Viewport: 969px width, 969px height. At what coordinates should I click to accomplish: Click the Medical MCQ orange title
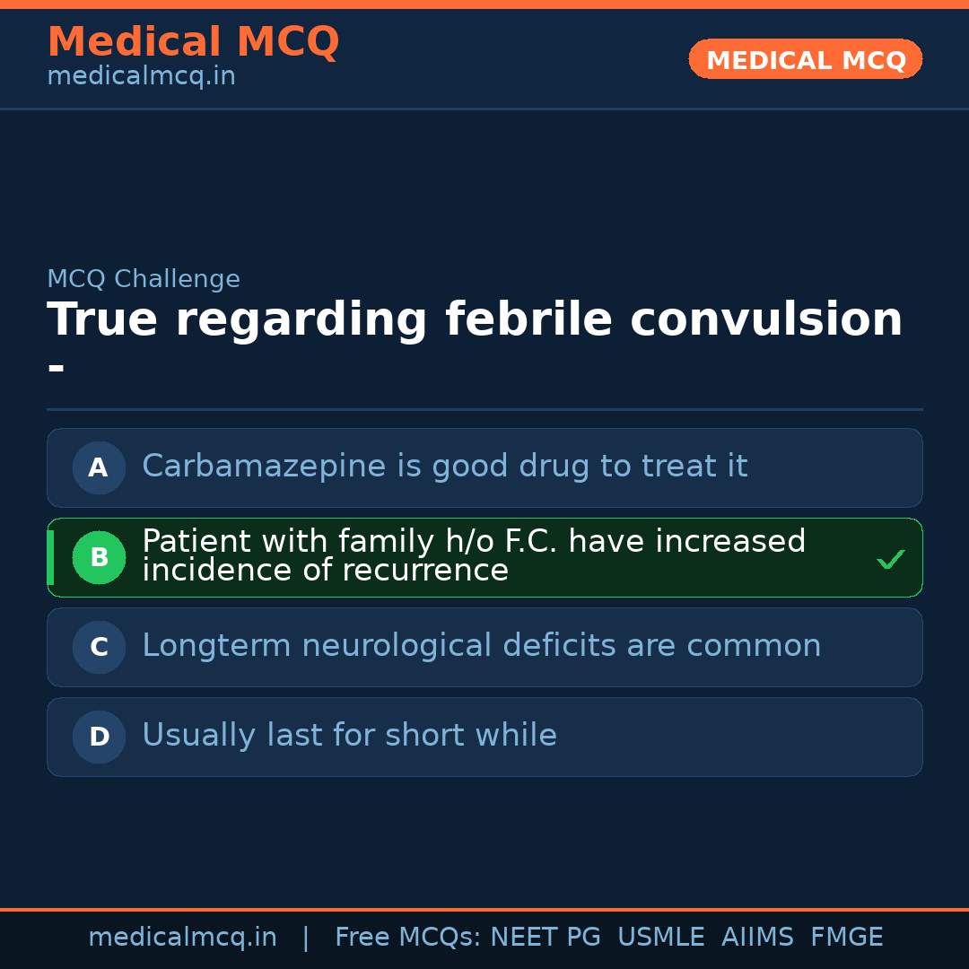pos(193,42)
